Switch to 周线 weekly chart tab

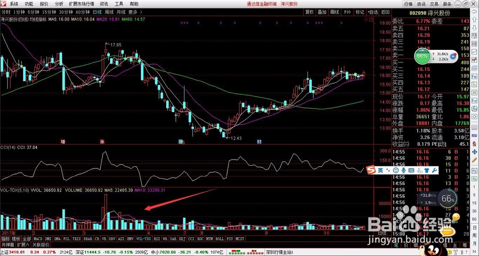coord(109,12)
